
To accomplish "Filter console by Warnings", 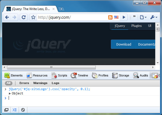I will pos(40,83).
